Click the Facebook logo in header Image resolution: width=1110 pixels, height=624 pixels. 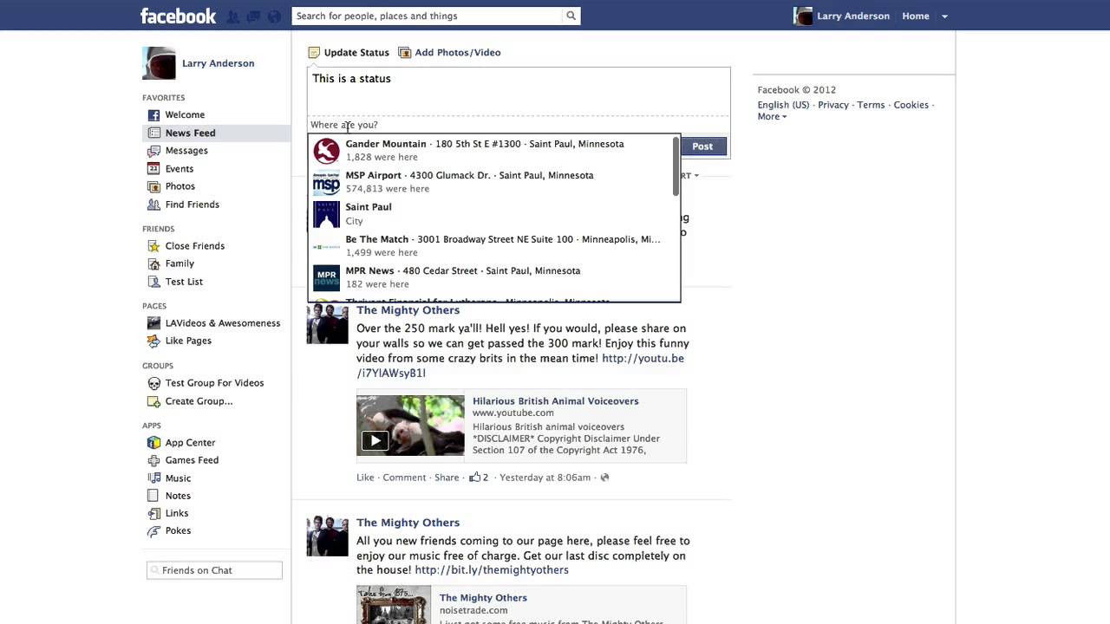click(178, 16)
